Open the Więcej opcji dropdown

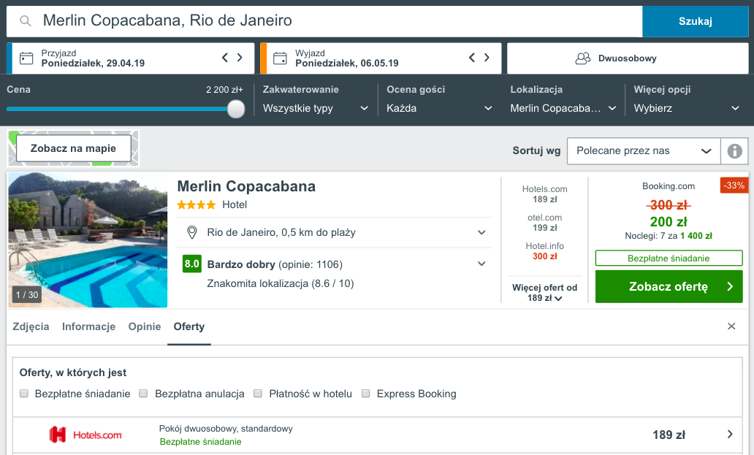click(687, 109)
